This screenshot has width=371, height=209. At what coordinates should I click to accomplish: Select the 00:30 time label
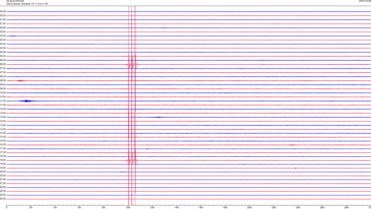[3, 15]
